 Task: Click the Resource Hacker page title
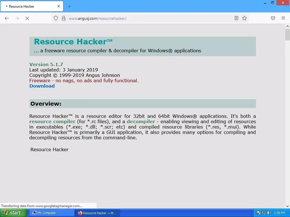73,42
